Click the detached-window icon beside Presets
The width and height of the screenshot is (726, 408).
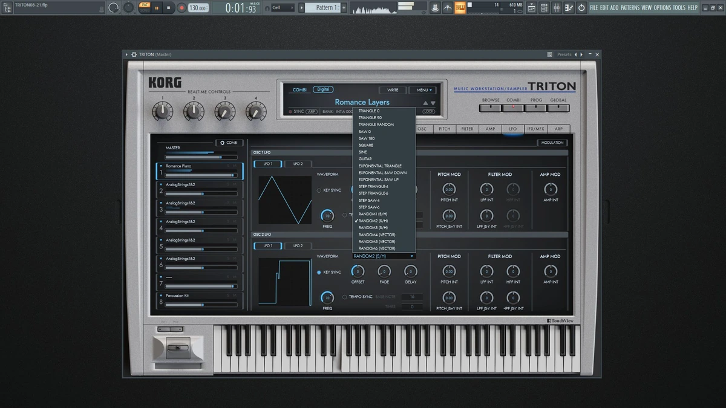coord(550,54)
